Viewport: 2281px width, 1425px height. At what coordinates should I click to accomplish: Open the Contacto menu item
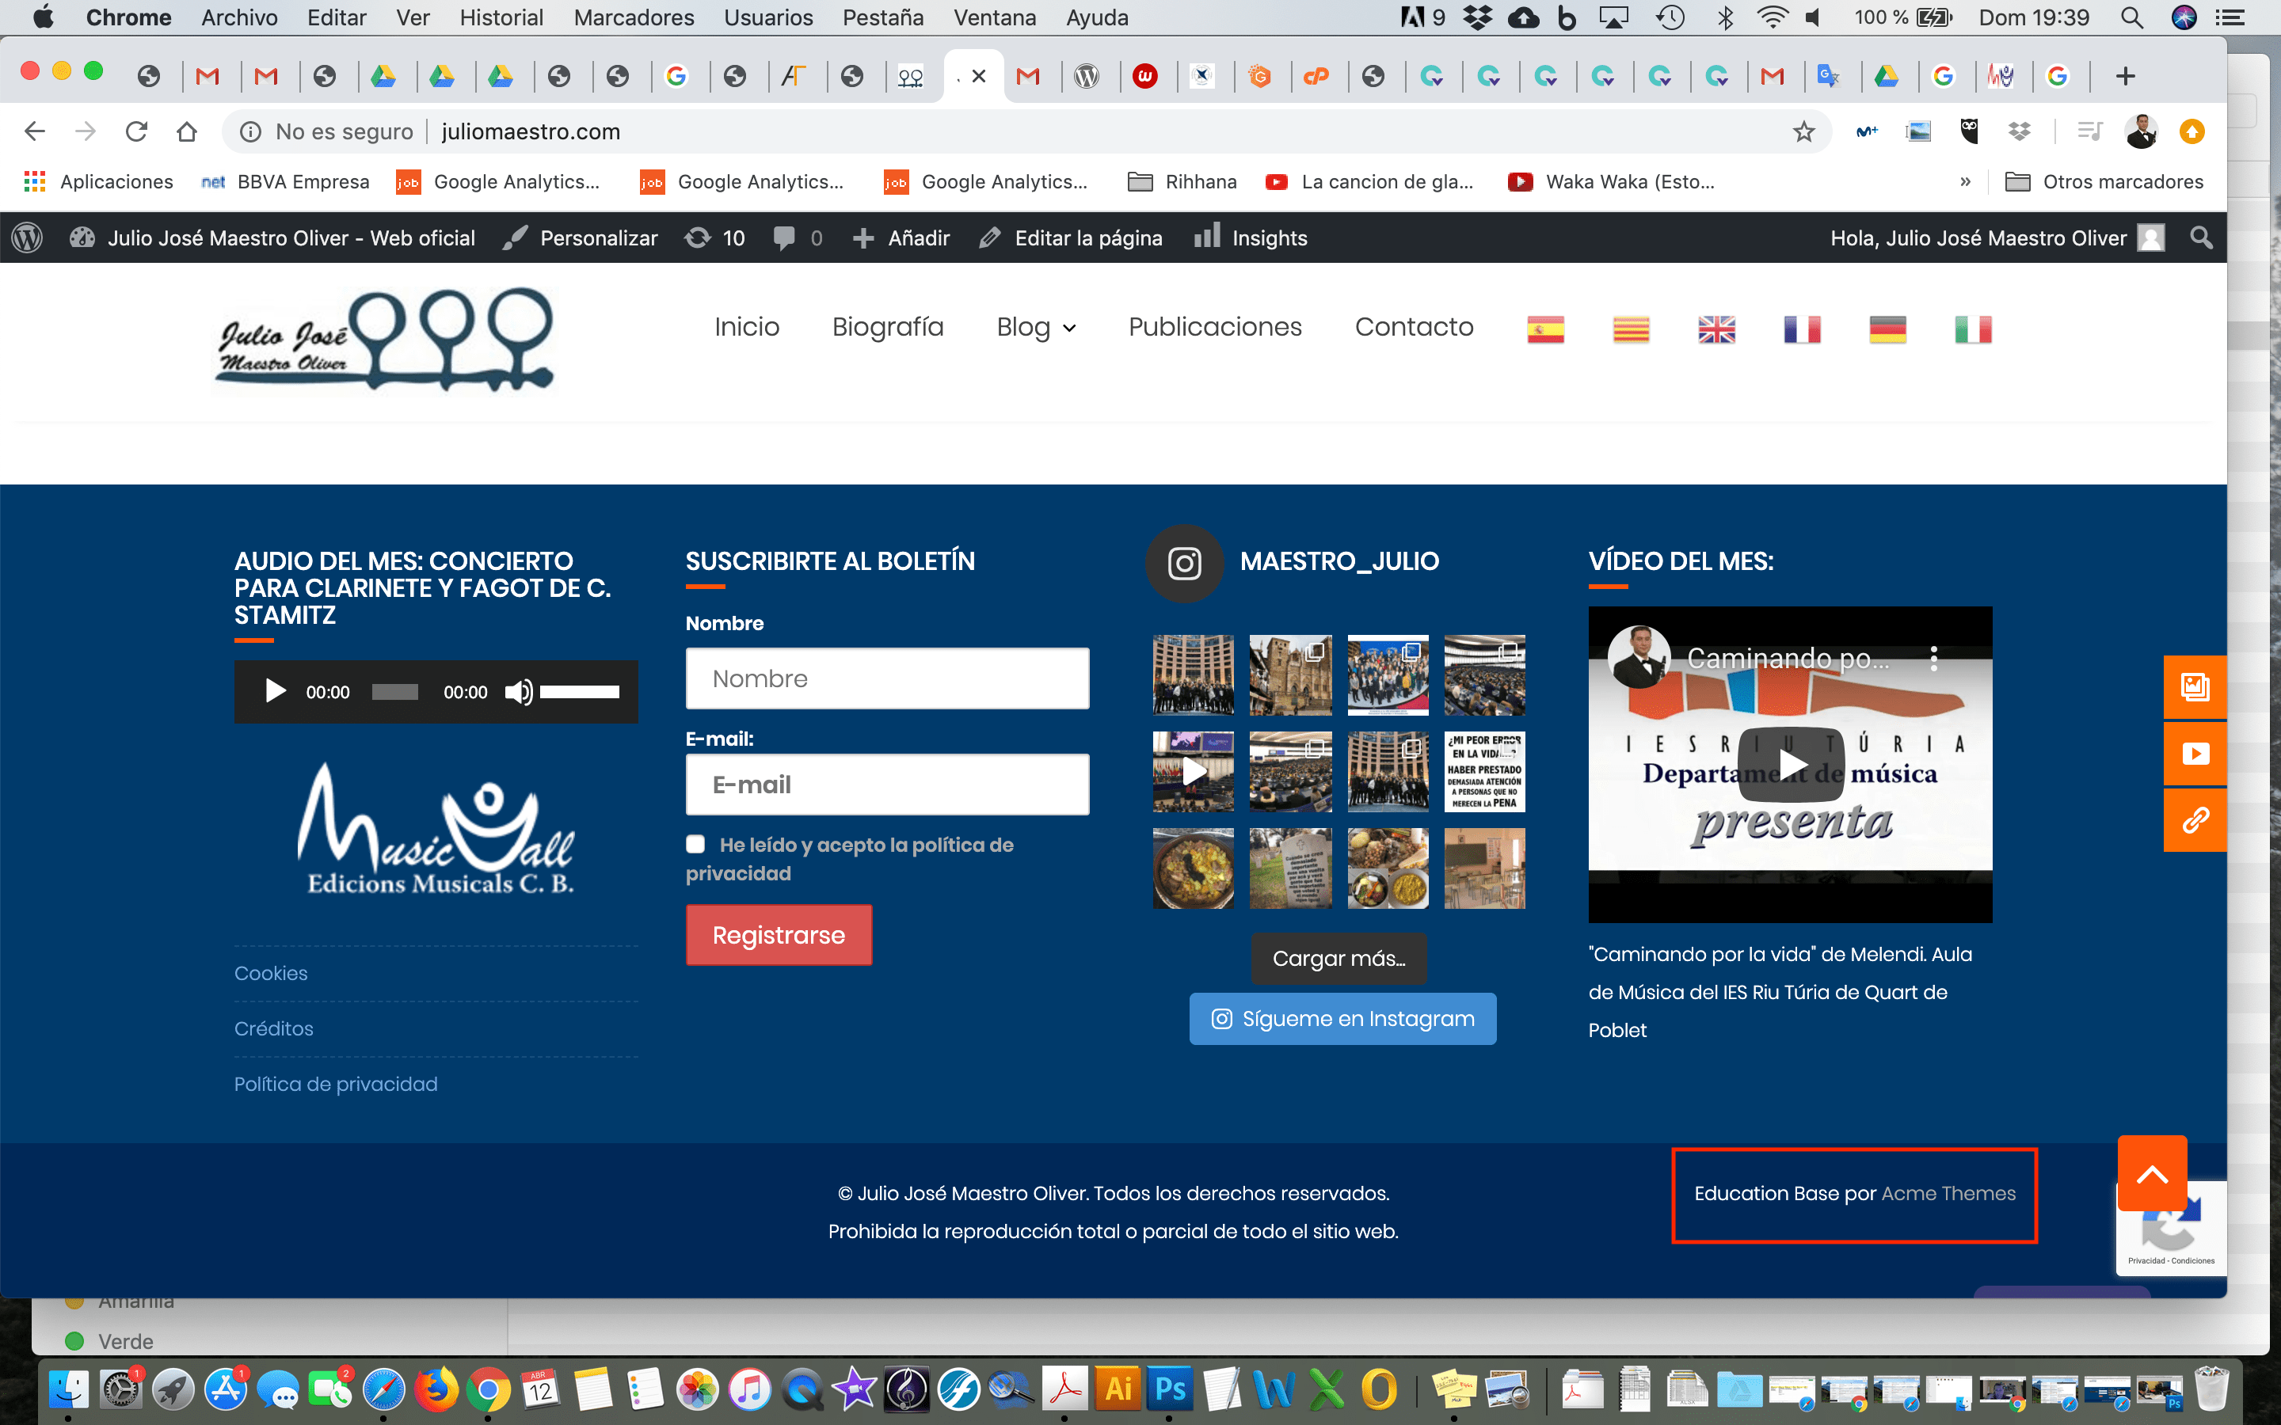(x=1414, y=327)
